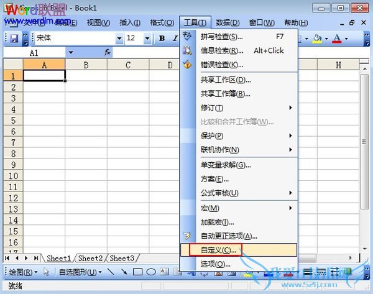The image size is (373, 294).
Task: Open the 数据(D) menu
Action: (x=228, y=23)
